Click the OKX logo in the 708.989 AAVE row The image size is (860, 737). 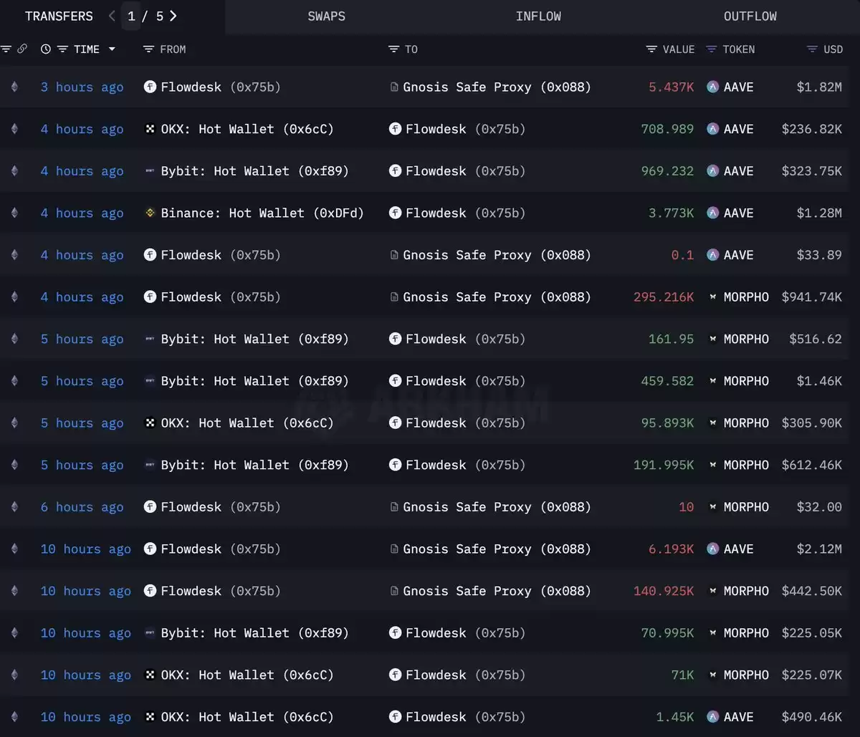(x=150, y=129)
